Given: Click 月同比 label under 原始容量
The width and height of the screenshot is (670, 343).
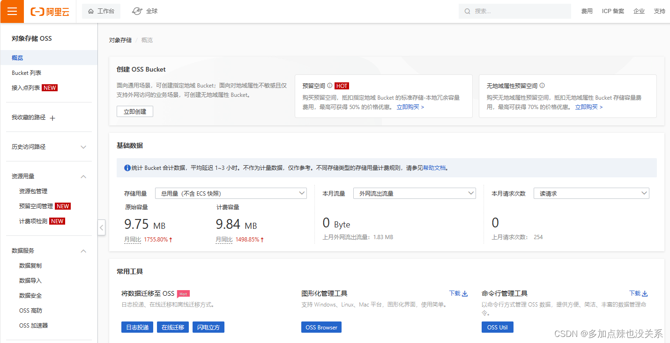Looking at the screenshot, I should (133, 240).
